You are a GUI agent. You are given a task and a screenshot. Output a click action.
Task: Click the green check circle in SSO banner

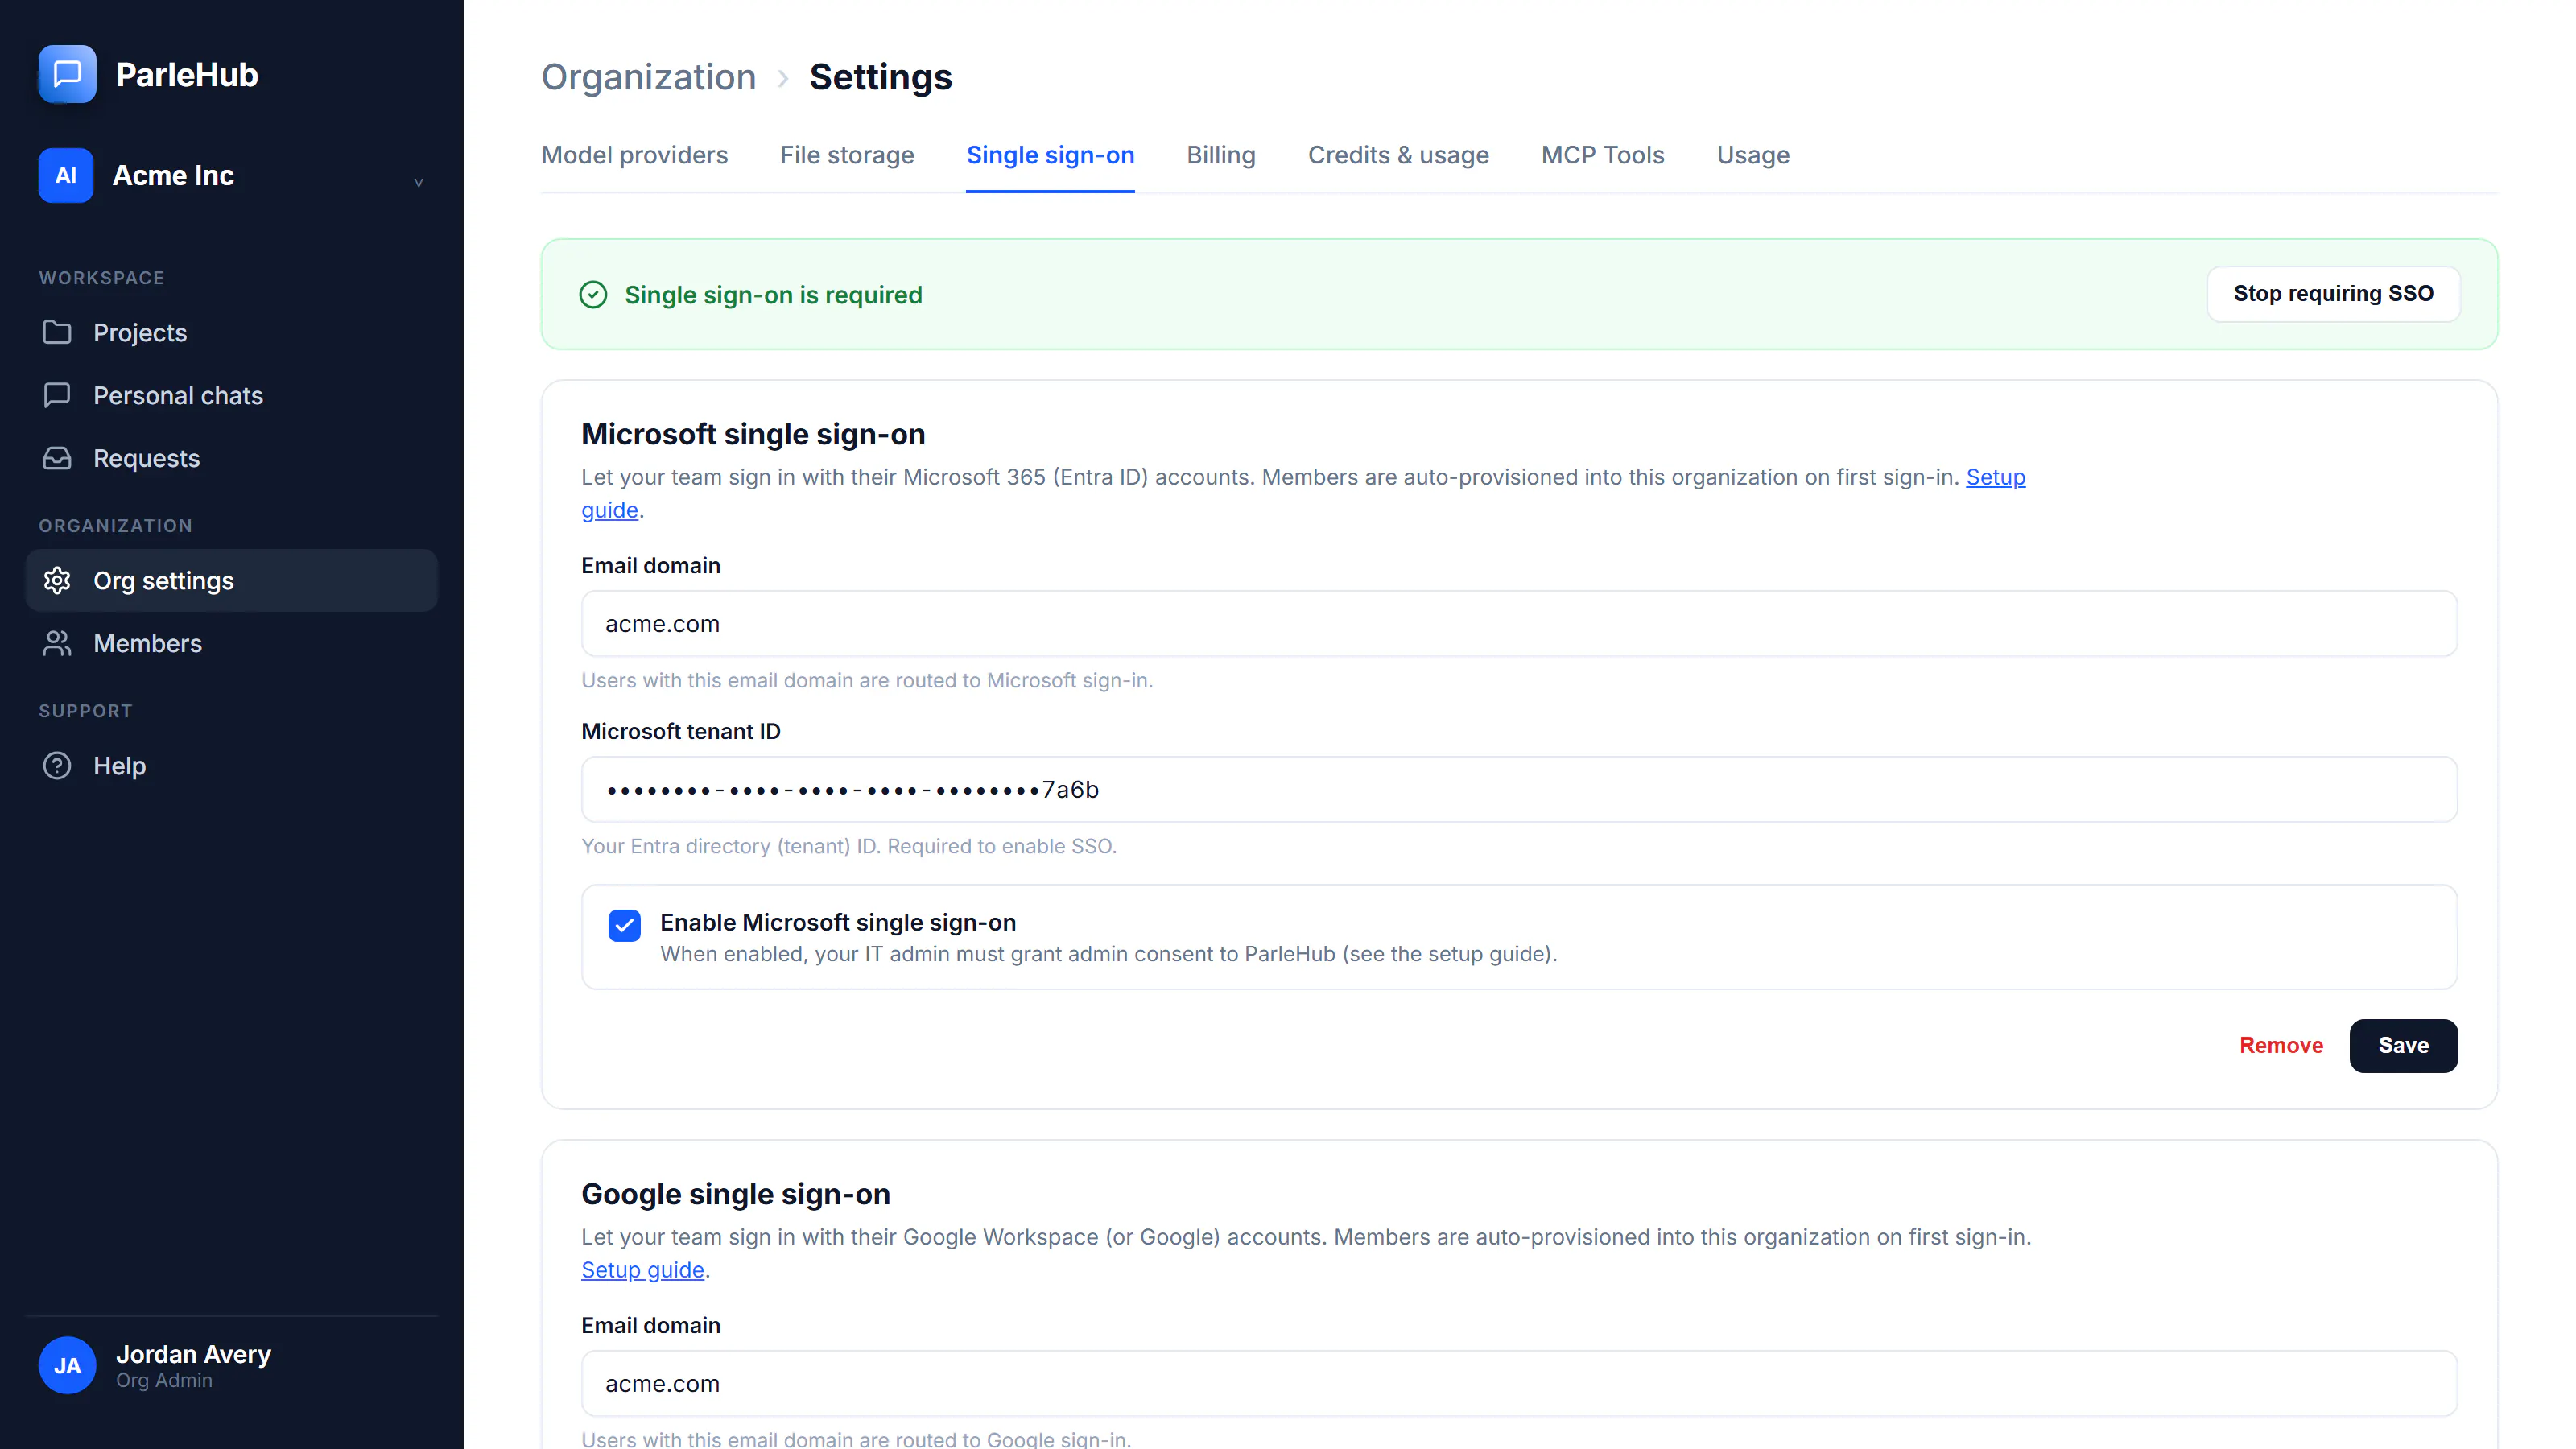pyautogui.click(x=593, y=294)
